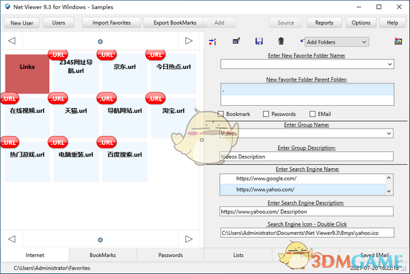Click the Search Engine Icon path field
The image size is (410, 274).
[307, 233]
